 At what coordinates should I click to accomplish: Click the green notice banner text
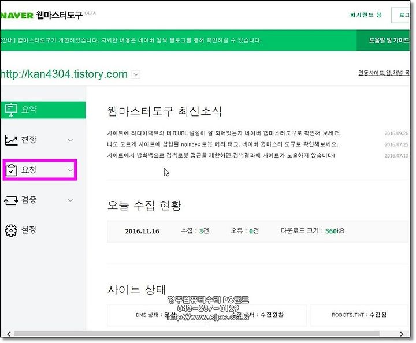coord(131,40)
